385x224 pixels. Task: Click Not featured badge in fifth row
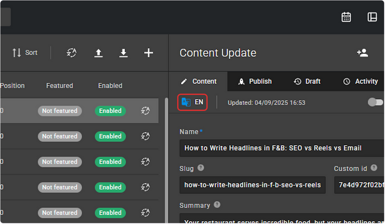(60, 213)
